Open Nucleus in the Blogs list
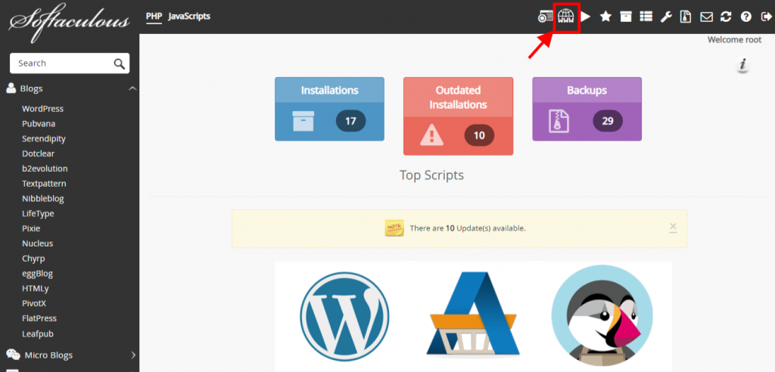 pos(38,243)
